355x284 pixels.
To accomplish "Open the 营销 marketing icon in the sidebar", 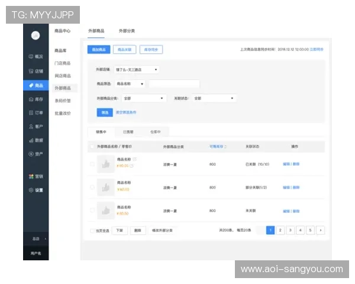I will click(x=31, y=176).
